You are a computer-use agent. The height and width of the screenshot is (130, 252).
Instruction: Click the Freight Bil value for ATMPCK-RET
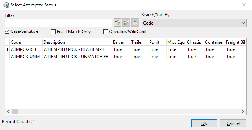(x=235, y=49)
